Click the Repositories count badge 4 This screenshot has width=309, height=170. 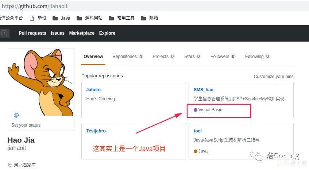[x=140, y=57]
